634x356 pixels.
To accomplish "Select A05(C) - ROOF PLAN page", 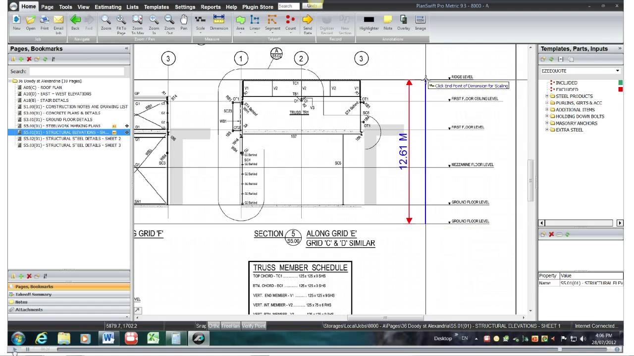I will coord(43,87).
